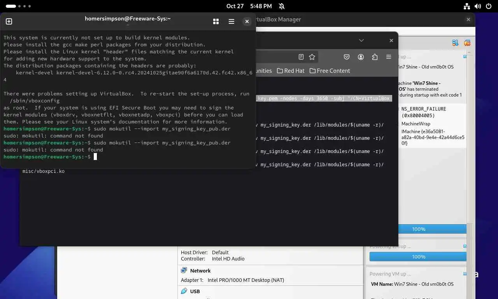Open the GNOME Activities workspace indicator
The height and width of the screenshot is (299, 498).
18,6
